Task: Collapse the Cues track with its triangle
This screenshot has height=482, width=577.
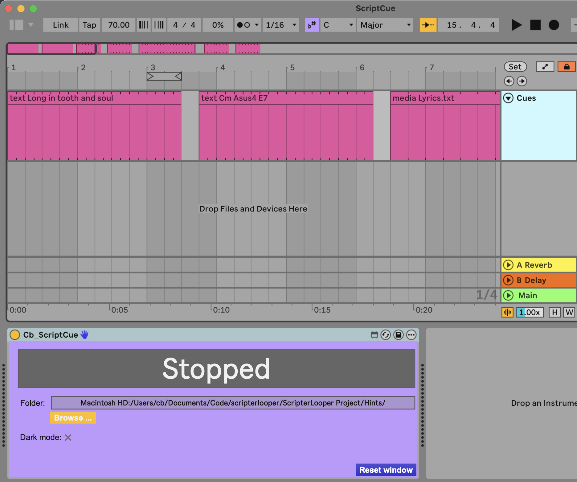Action: coord(508,98)
